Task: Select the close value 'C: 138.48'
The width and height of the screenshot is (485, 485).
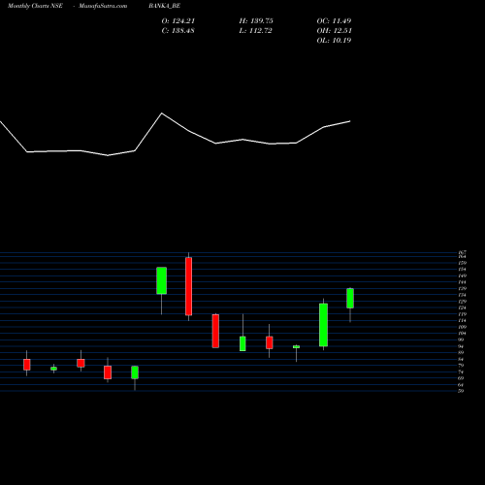Action: pyautogui.click(x=178, y=31)
